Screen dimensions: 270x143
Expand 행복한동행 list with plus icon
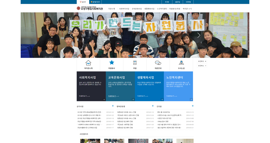click(153, 106)
